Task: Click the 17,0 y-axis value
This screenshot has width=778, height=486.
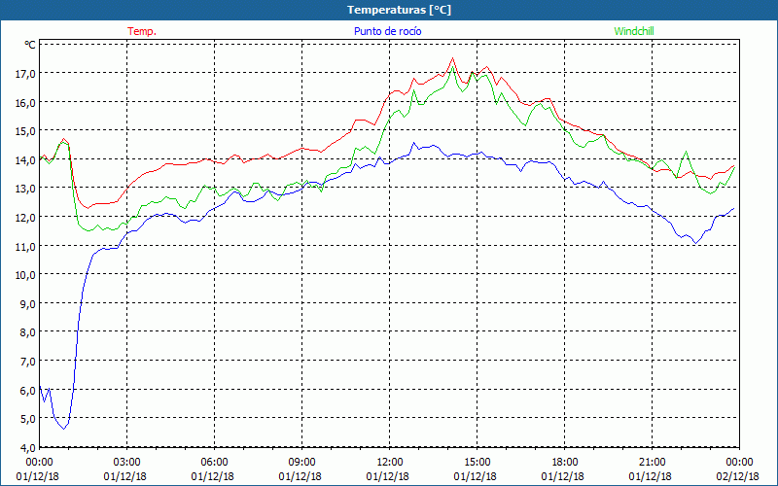Action: click(26, 74)
